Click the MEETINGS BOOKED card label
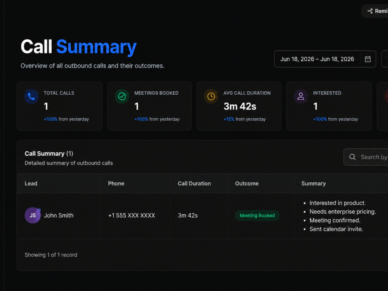388x291 pixels. pyautogui.click(x=156, y=93)
